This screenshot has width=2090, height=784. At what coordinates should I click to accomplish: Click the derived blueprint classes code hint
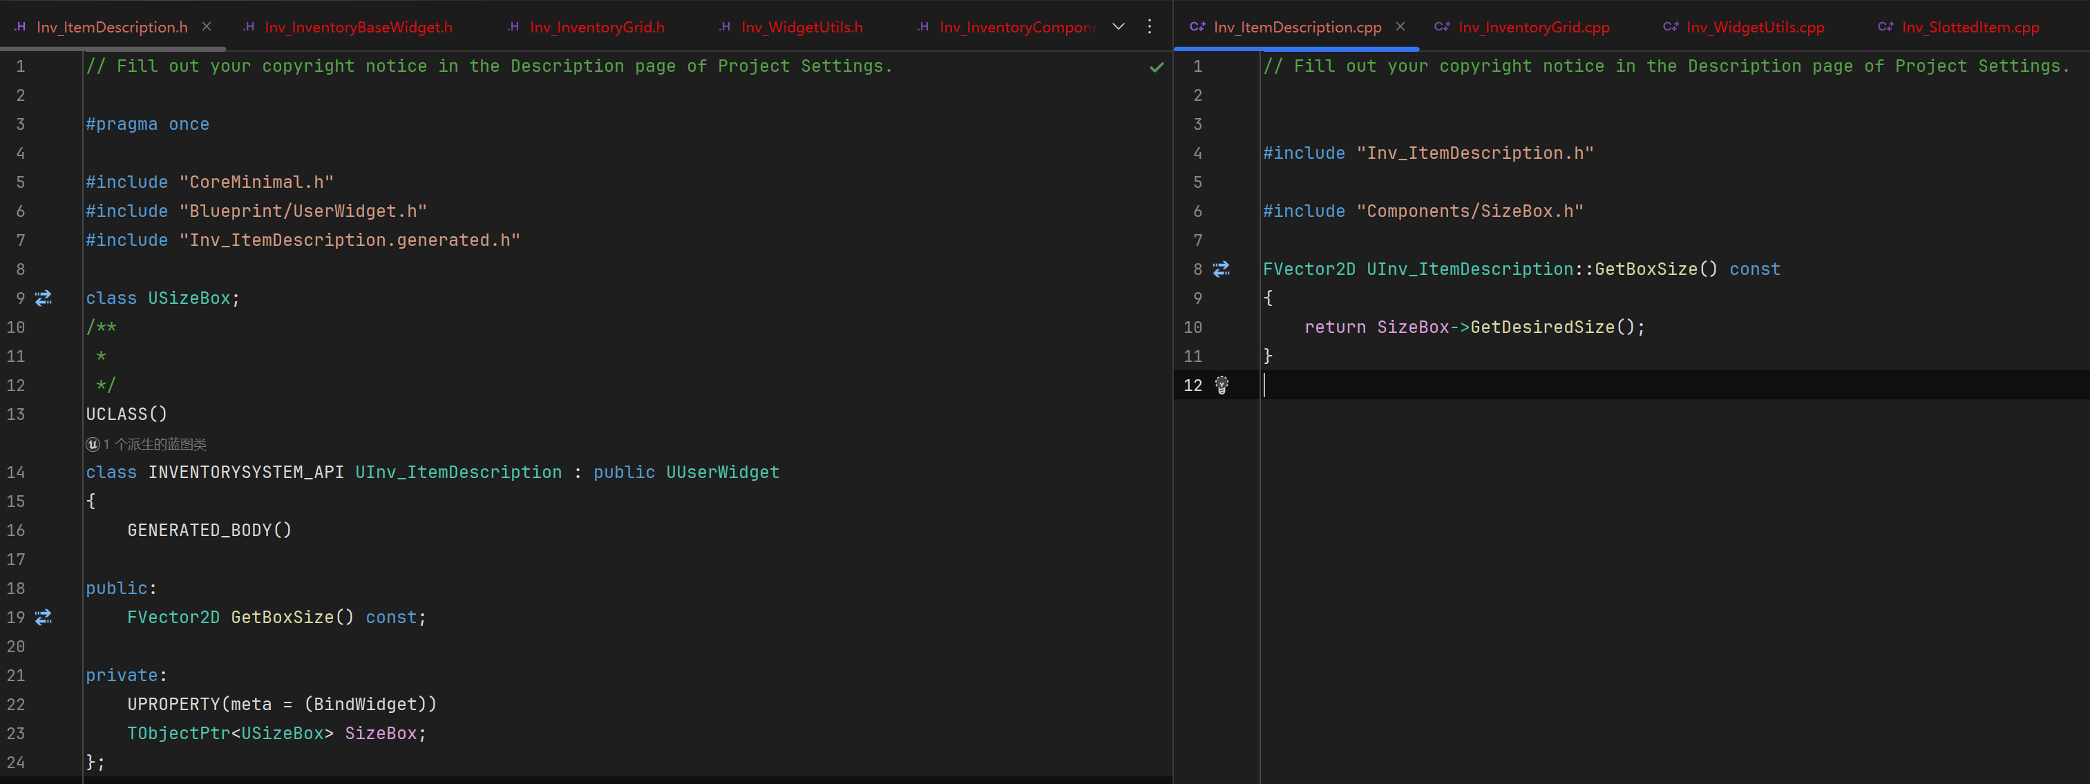pos(154,444)
